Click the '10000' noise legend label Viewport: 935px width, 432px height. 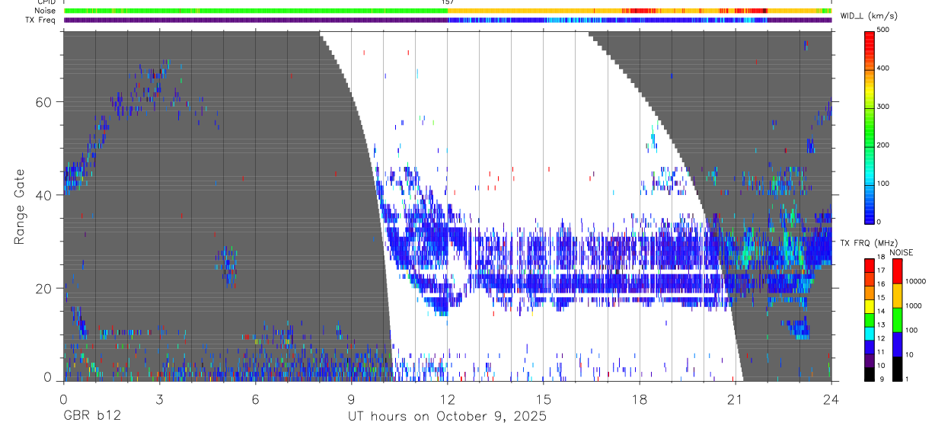pyautogui.click(x=916, y=281)
